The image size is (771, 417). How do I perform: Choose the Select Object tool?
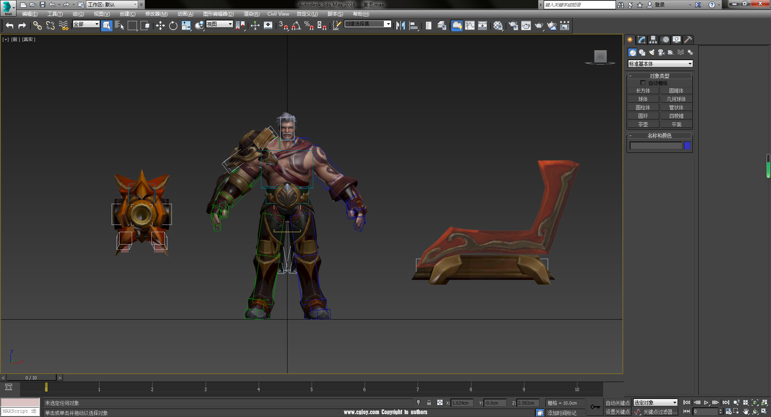pyautogui.click(x=107, y=26)
